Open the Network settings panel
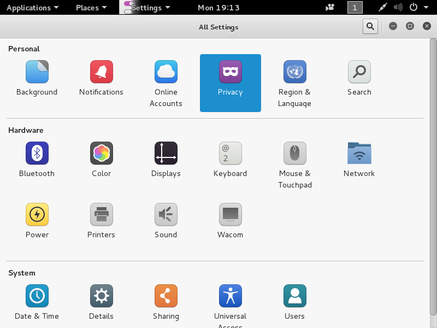The height and width of the screenshot is (328, 437). [x=359, y=160]
